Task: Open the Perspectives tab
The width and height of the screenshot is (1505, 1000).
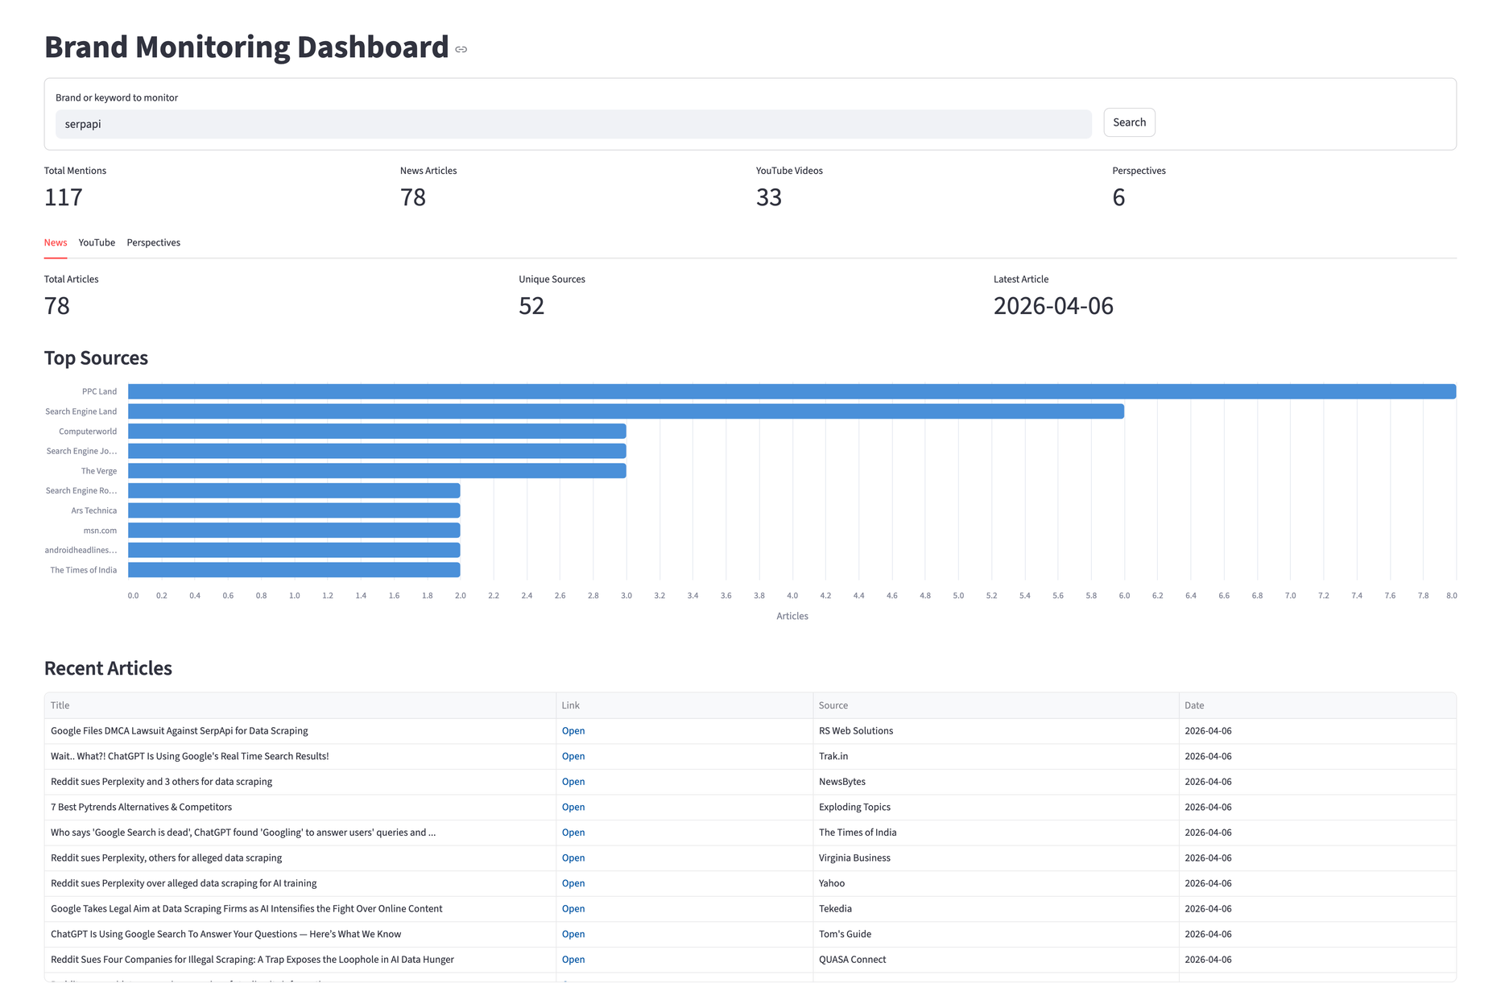Action: pyautogui.click(x=154, y=242)
